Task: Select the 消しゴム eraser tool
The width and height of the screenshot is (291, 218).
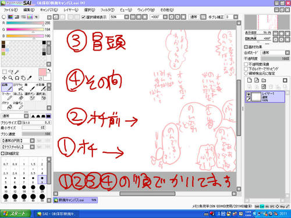Action: (18, 97)
